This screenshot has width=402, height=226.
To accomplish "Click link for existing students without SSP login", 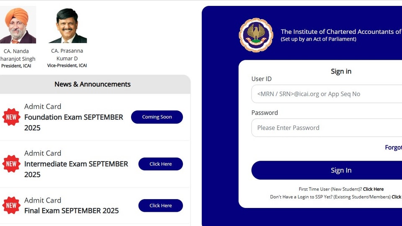I will coord(397,197).
